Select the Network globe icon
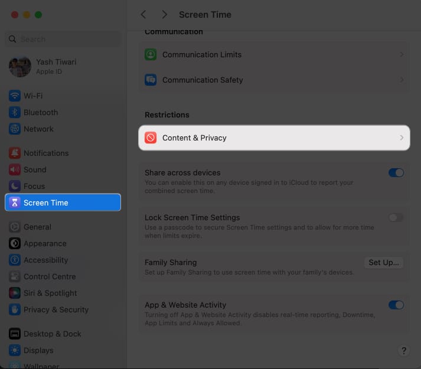This screenshot has width=421, height=369. [x=15, y=129]
